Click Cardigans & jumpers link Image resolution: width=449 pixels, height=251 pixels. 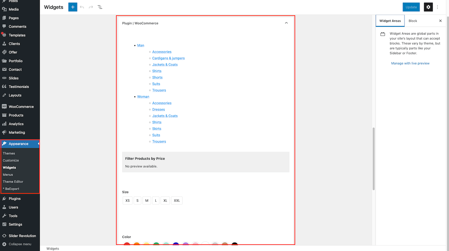pos(168,58)
